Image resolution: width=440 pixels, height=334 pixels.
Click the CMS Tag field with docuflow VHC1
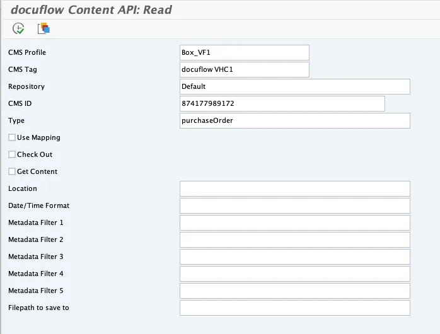[x=245, y=69]
